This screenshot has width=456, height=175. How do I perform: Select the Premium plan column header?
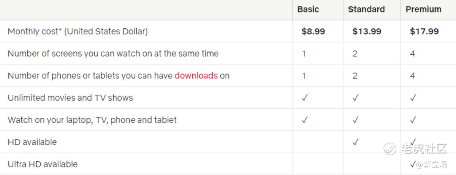[x=423, y=9]
